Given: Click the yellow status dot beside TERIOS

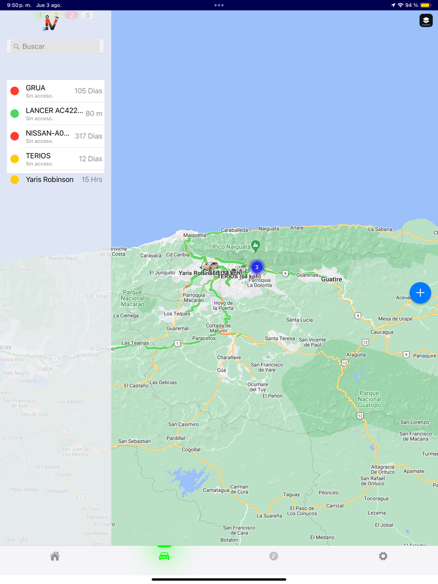Looking at the screenshot, I should point(14,159).
